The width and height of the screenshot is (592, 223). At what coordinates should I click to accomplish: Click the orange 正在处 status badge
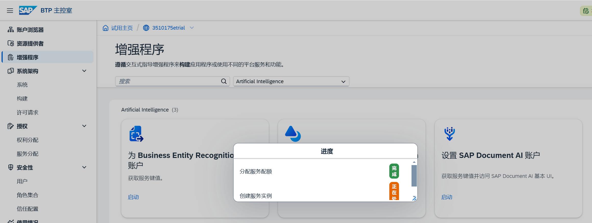coord(394,191)
